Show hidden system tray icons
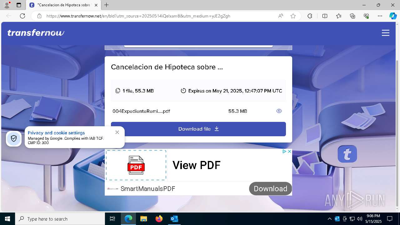Viewport: 400px width, 225px height. coord(330,219)
